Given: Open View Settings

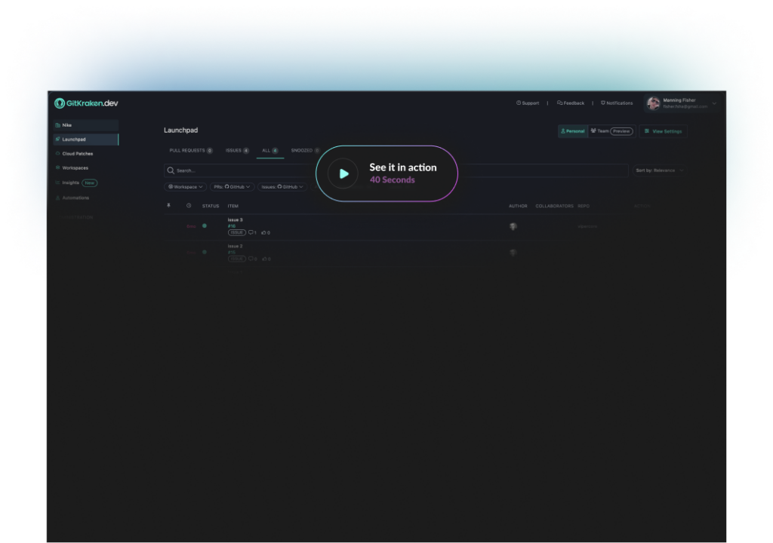Looking at the screenshot, I should [x=663, y=130].
